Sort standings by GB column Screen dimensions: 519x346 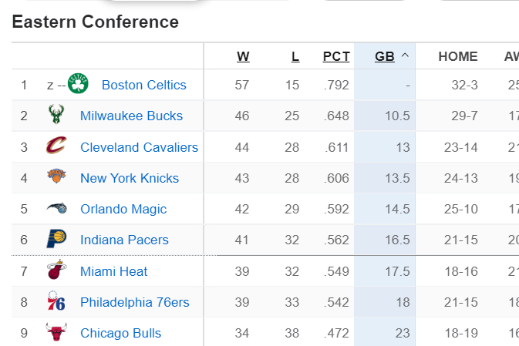[384, 56]
